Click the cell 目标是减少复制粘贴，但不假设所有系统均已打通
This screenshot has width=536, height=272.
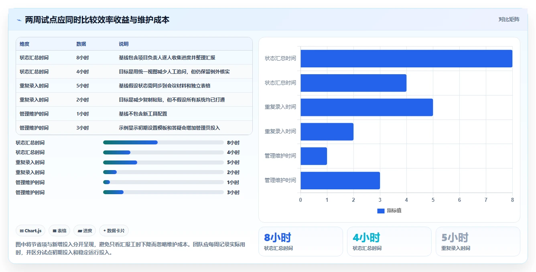point(172,100)
